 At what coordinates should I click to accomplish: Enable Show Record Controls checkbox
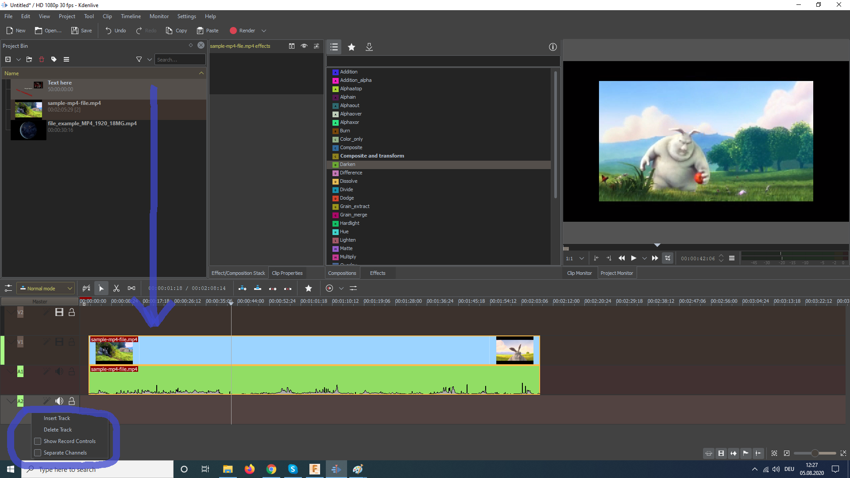(x=38, y=441)
